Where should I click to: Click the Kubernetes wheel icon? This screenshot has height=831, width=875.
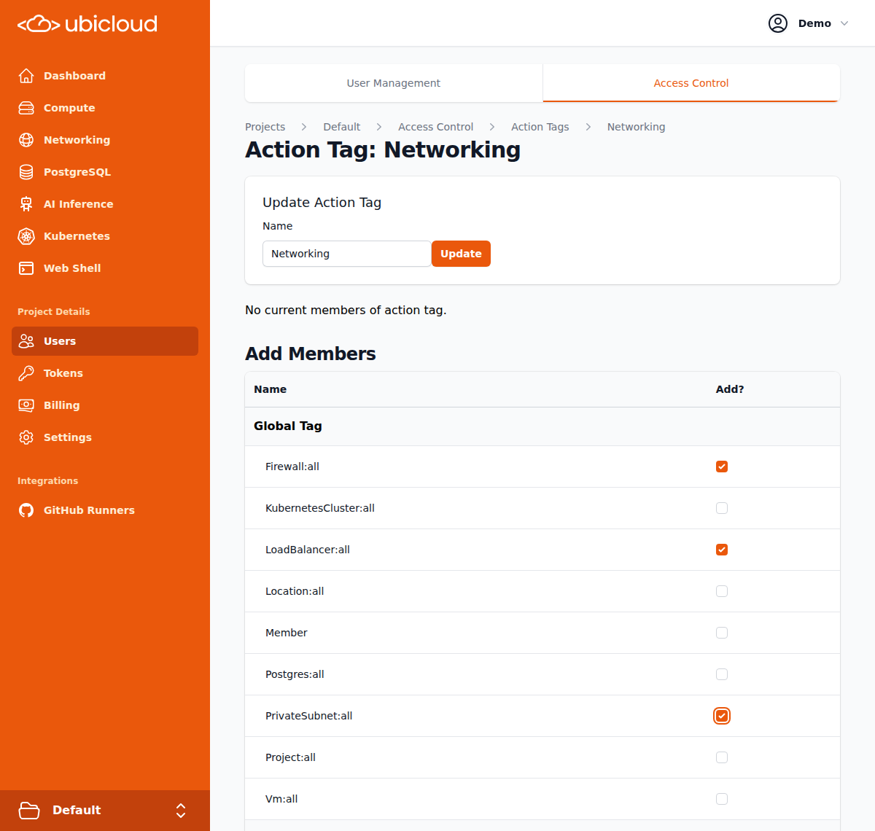coord(26,236)
